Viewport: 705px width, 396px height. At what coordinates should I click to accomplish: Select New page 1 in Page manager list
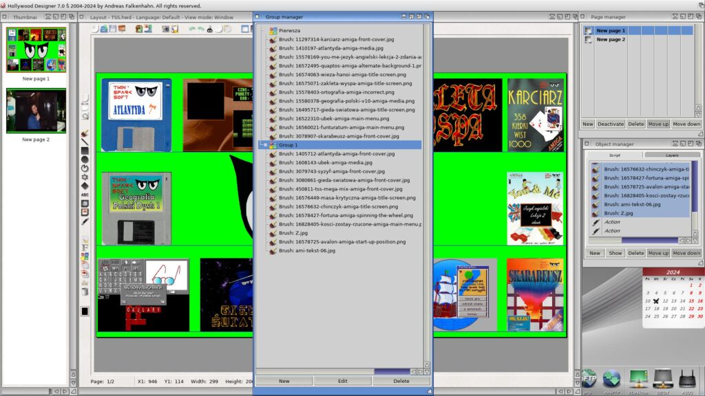coord(638,30)
